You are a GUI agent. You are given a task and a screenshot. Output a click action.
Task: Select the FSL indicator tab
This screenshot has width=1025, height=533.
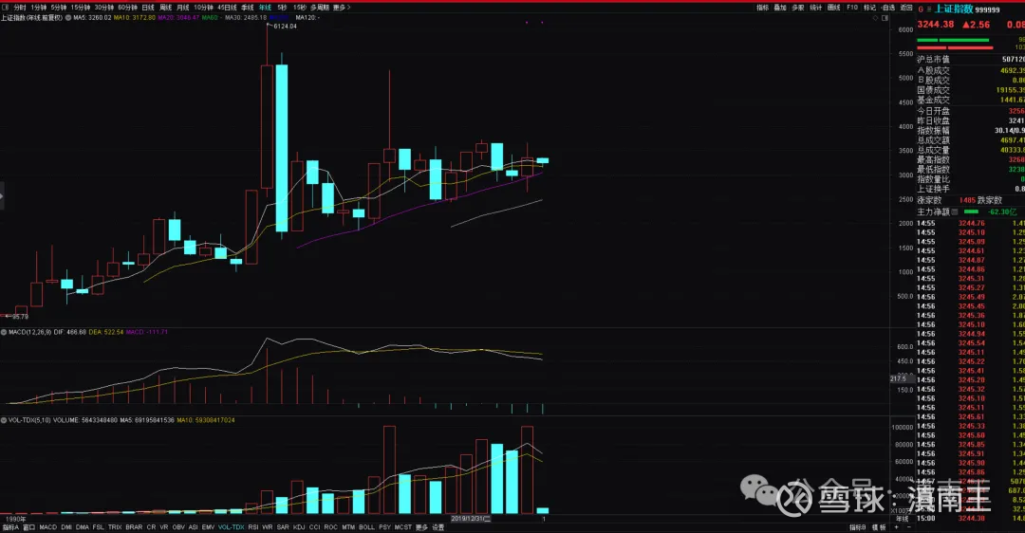(x=98, y=527)
